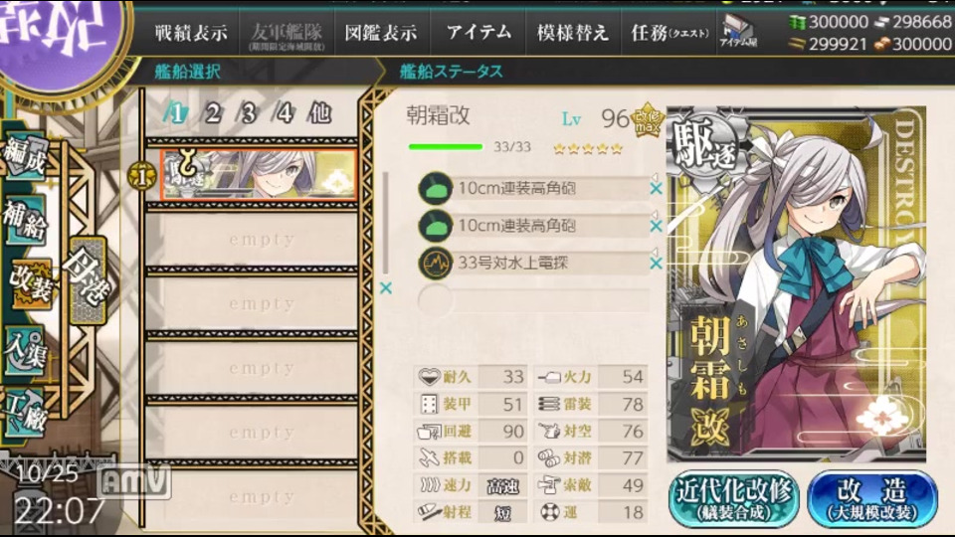This screenshot has height=537, width=955.
Task: Remove the 33号対水上電探 with X
Action: (x=656, y=263)
